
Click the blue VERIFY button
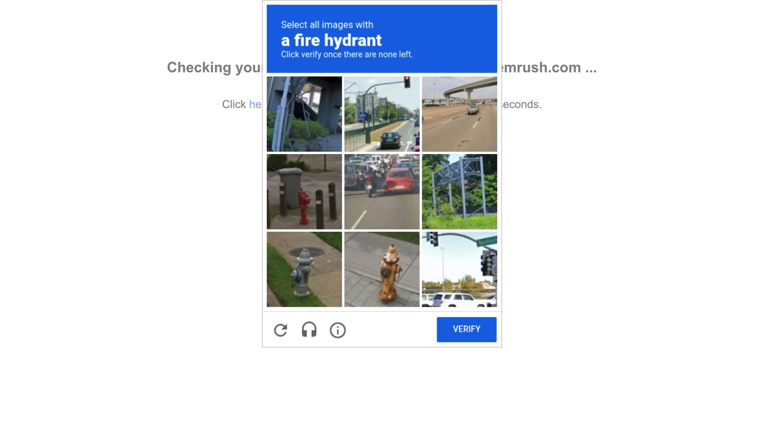(x=466, y=329)
